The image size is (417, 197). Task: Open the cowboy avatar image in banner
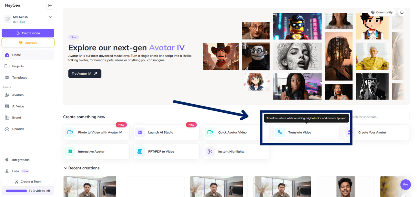pyautogui.click(x=220, y=56)
